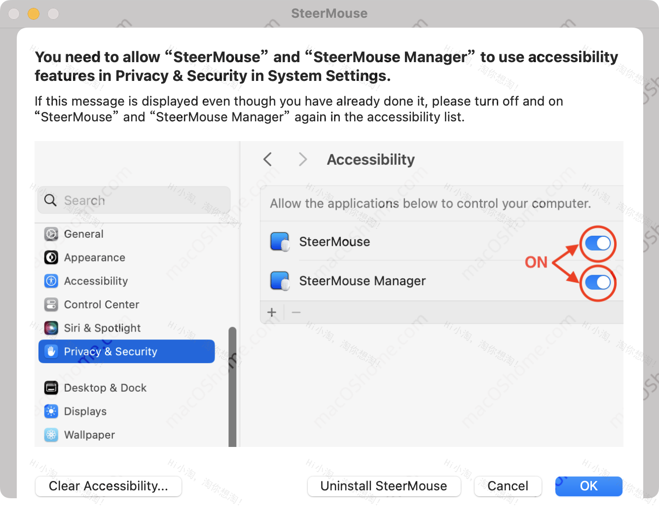
Task: Disable the SteerMouse Manager toggle
Action: (x=598, y=282)
